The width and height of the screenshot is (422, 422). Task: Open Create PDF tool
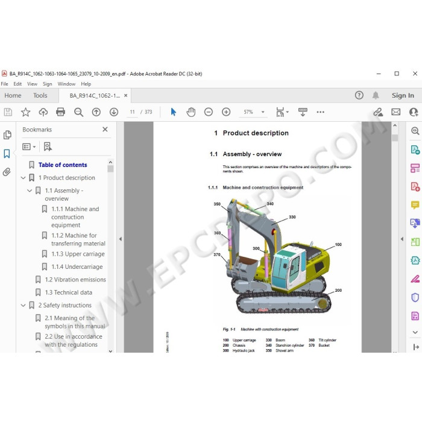point(415,186)
